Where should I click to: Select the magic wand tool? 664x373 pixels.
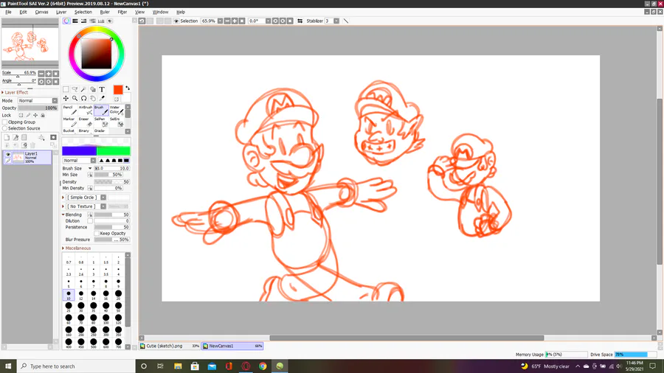(x=83, y=89)
